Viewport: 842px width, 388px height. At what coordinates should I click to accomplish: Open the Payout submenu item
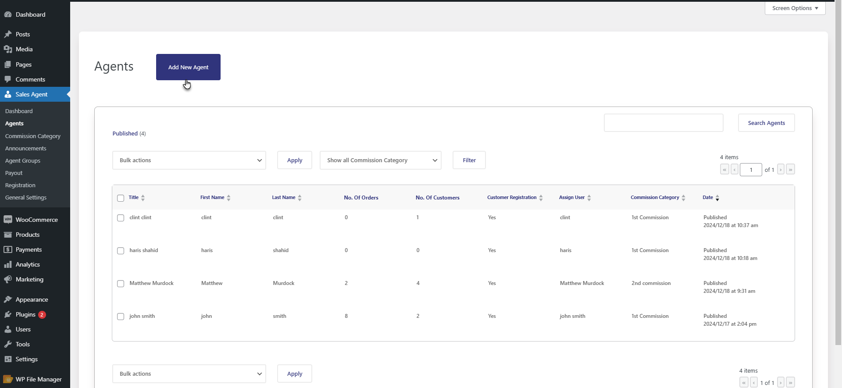tap(14, 173)
